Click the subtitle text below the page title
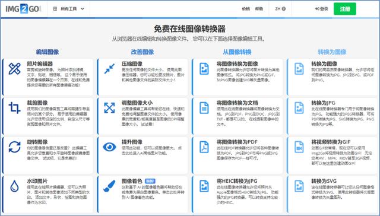Image resolution: width=380 pixels, height=216 pixels. coord(189,39)
